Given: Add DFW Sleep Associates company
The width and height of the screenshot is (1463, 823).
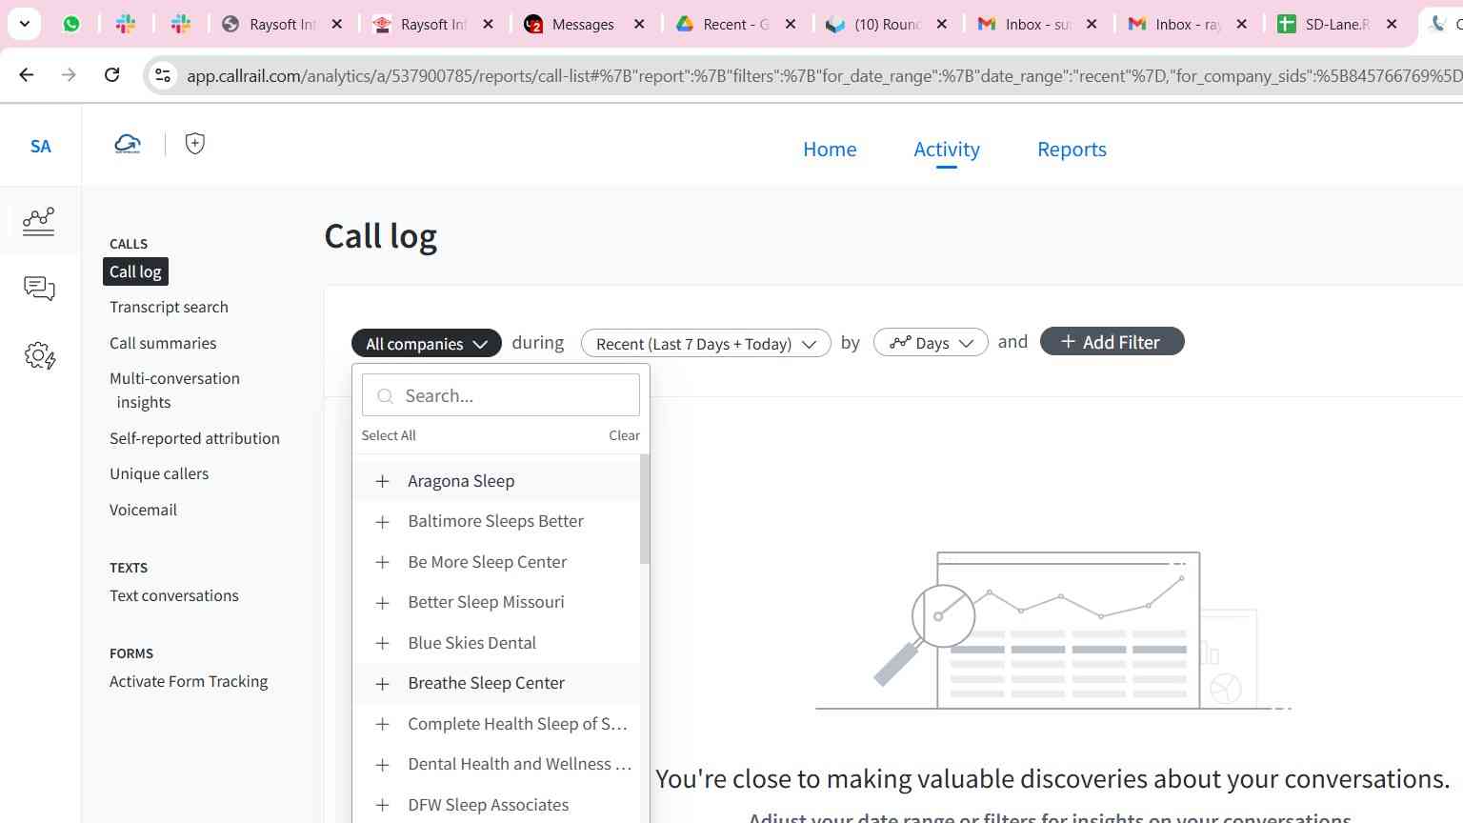Looking at the screenshot, I should click(495, 805).
